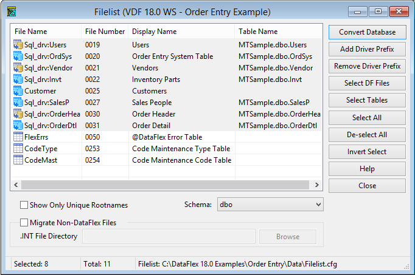
Task: Click the FlexErrs table icon
Action: tap(18, 137)
